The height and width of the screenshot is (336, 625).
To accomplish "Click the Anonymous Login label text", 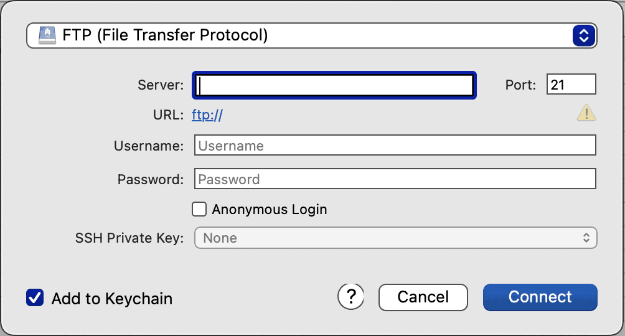I will pos(269,209).
